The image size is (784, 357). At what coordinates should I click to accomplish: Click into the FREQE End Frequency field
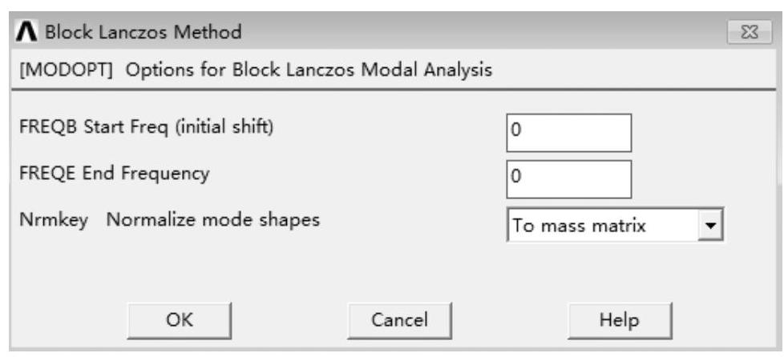(568, 179)
